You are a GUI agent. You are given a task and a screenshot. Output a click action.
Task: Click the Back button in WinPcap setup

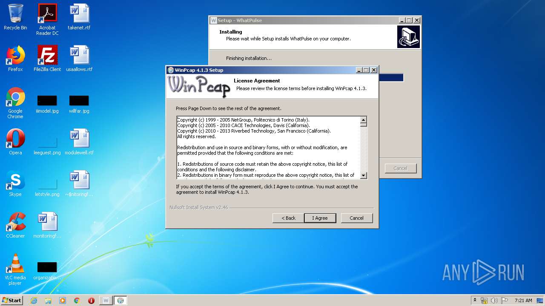pyautogui.click(x=288, y=218)
